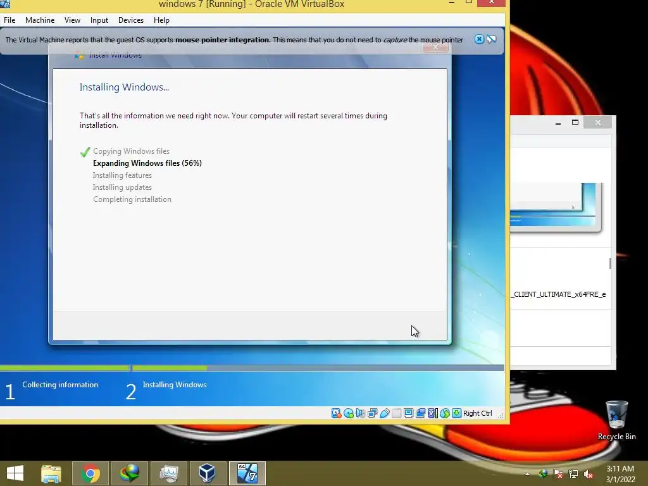Minimize the background window
The height and width of the screenshot is (486, 648).
coord(558,122)
